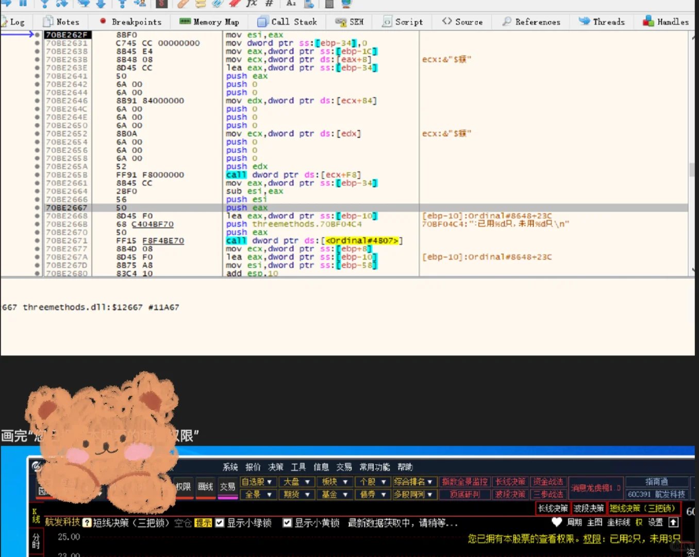Click the patches band-aid icon

[184, 4]
